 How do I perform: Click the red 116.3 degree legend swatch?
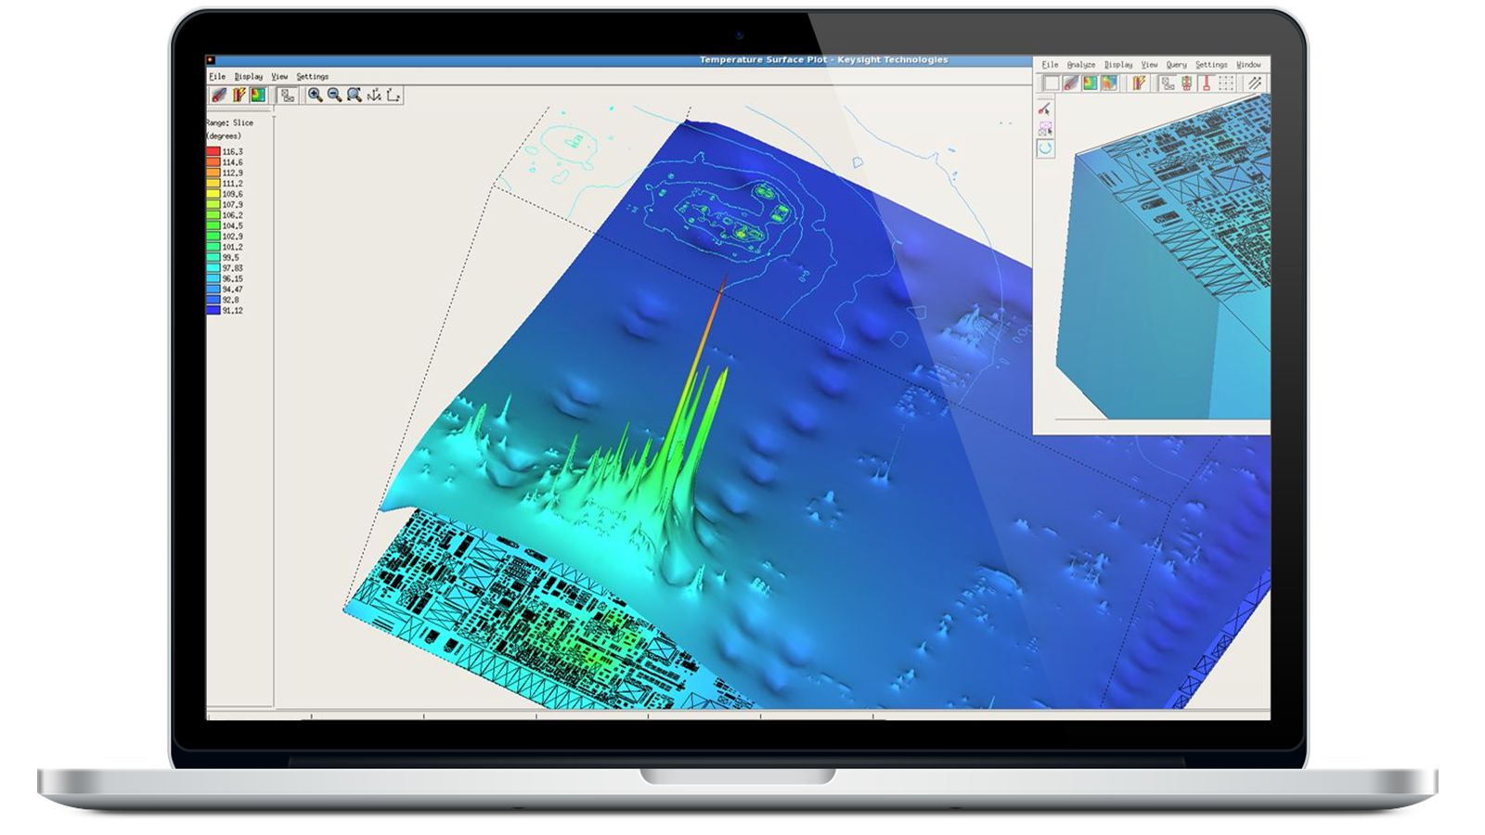click(213, 151)
